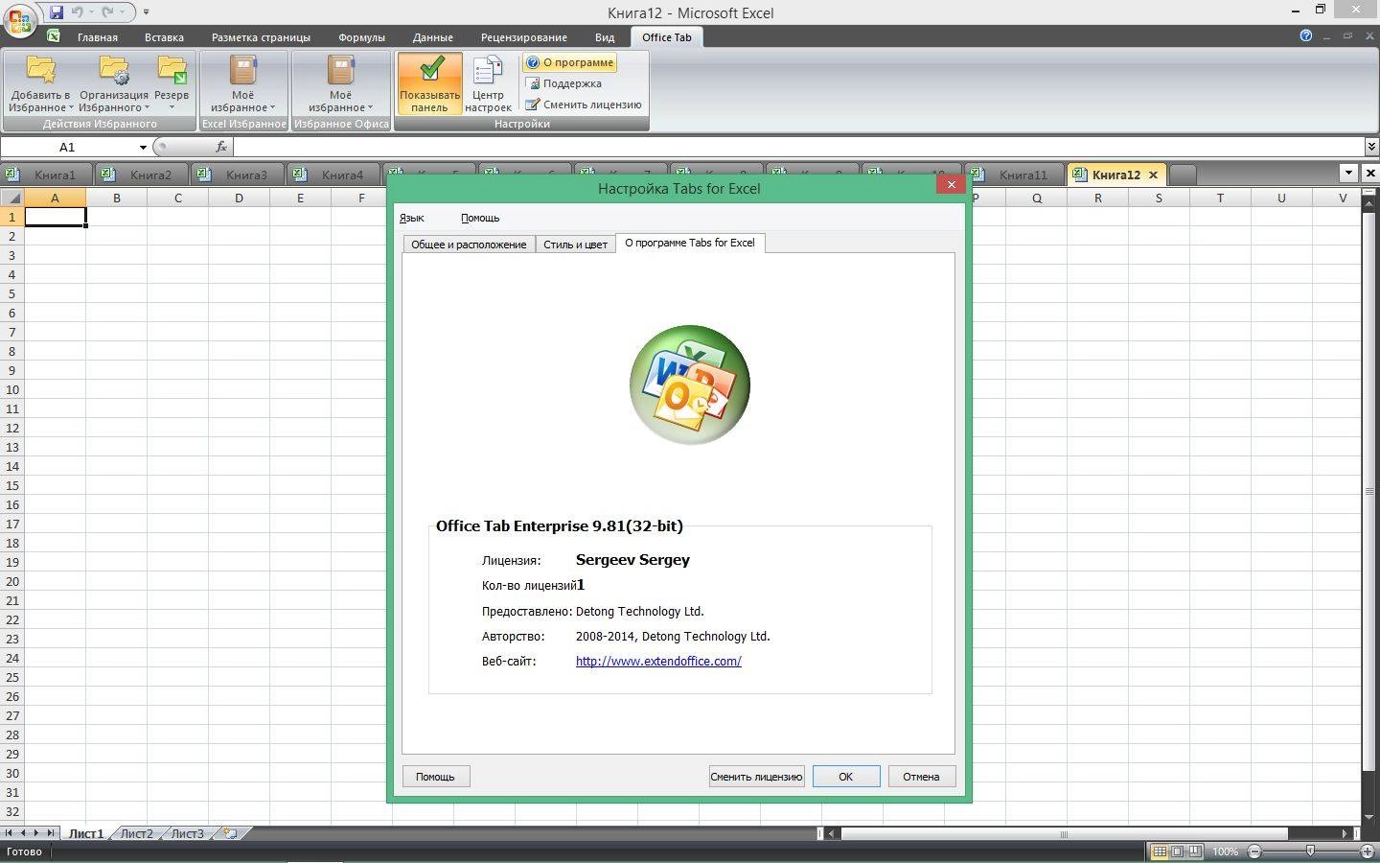This screenshot has width=1380, height=863.
Task: Open Моё избранное in Excel Избранное group
Action: click(242, 83)
